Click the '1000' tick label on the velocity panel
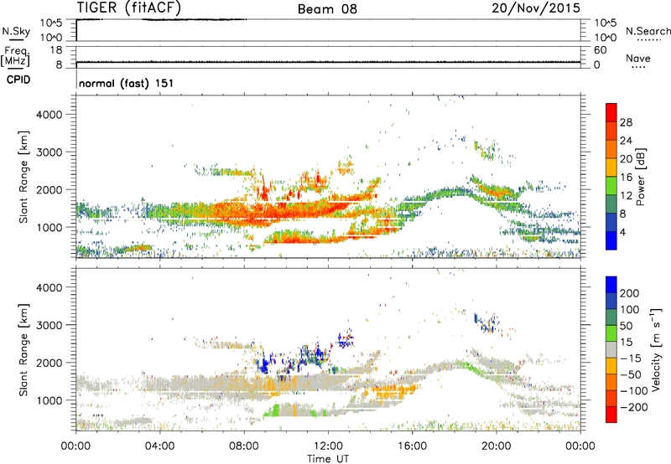This screenshot has height=464, width=671. coord(49,400)
